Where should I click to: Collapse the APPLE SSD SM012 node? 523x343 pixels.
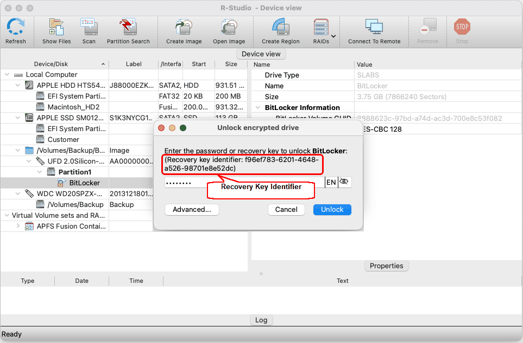coord(18,118)
